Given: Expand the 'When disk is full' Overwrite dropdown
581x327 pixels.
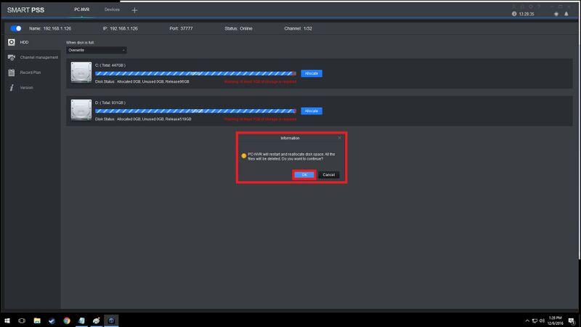Looking at the screenshot, I should 97,50.
